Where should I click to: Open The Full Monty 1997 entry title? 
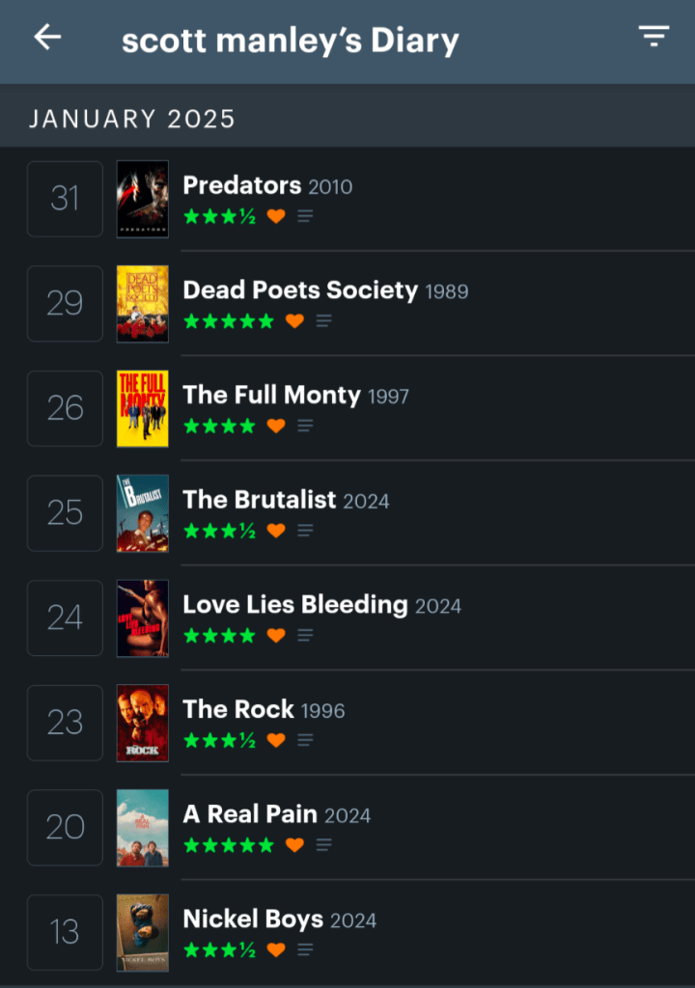point(271,395)
